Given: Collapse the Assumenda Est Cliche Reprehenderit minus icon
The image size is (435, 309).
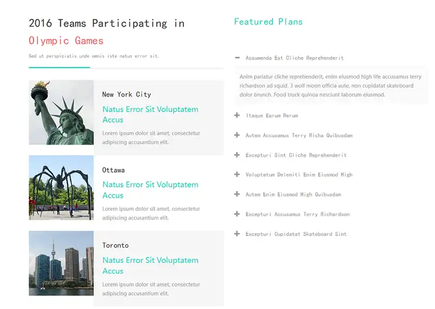Looking at the screenshot, I should pyautogui.click(x=237, y=58).
